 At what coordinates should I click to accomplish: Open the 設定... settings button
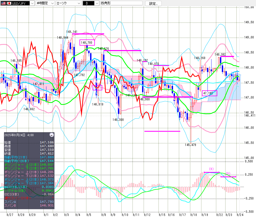tap(155, 3)
